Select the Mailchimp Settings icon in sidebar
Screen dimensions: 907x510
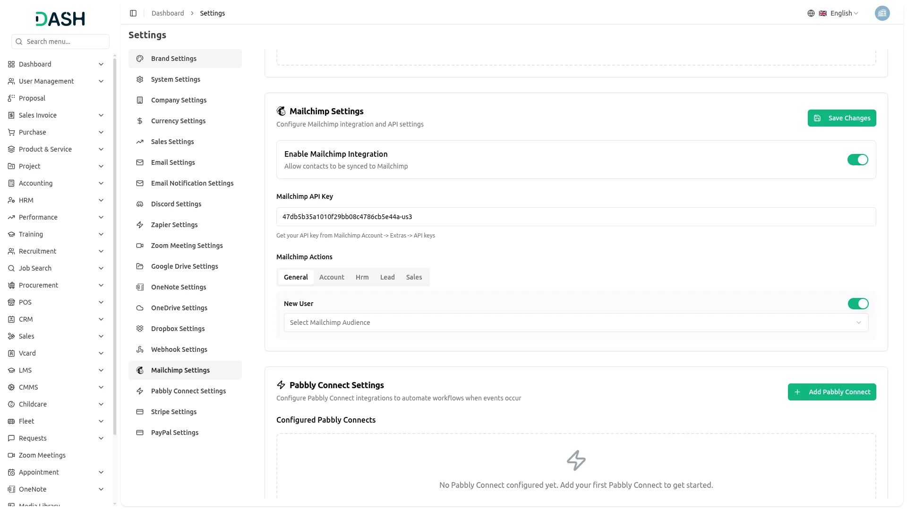click(x=140, y=370)
